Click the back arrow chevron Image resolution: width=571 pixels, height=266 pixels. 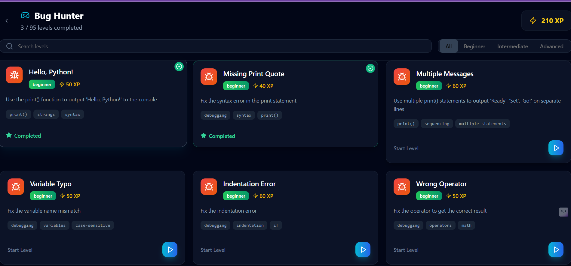click(7, 21)
